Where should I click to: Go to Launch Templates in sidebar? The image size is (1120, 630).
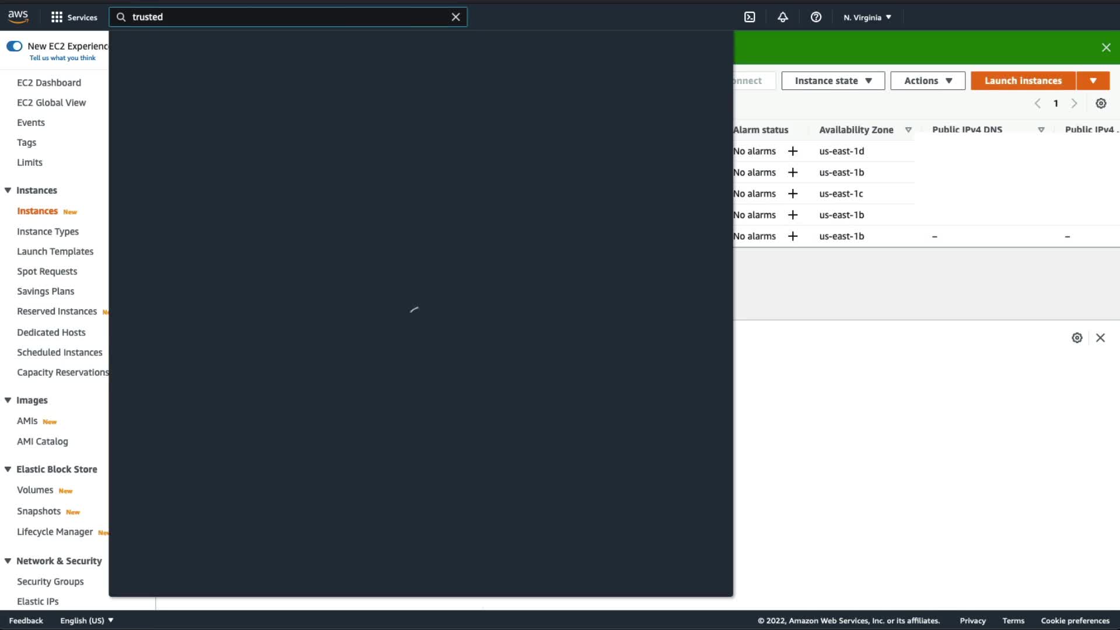pyautogui.click(x=55, y=251)
